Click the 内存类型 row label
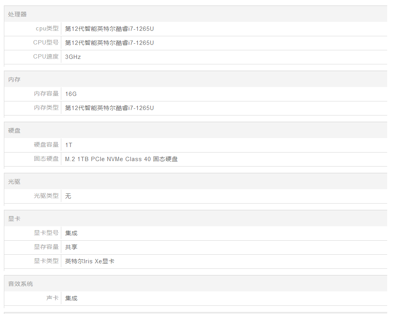This screenshot has width=395, height=314. (x=46, y=108)
